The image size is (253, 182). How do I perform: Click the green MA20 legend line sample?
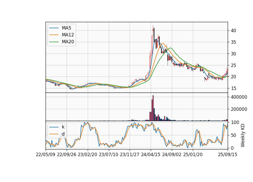tap(54, 42)
